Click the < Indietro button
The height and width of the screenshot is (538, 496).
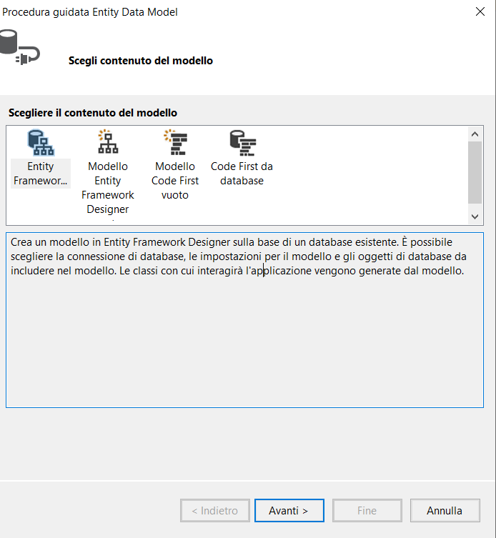point(215,511)
